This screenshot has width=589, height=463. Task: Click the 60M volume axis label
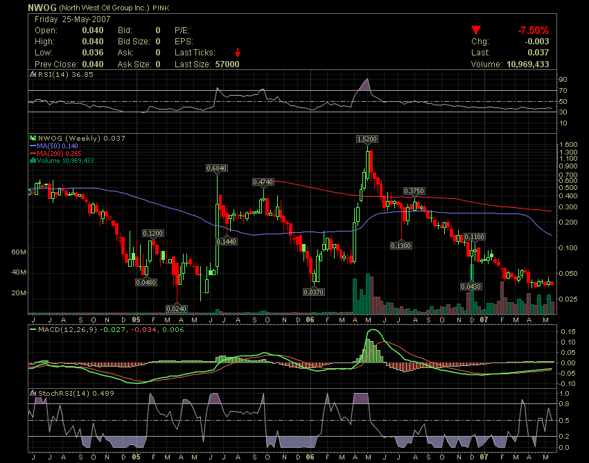click(19, 252)
